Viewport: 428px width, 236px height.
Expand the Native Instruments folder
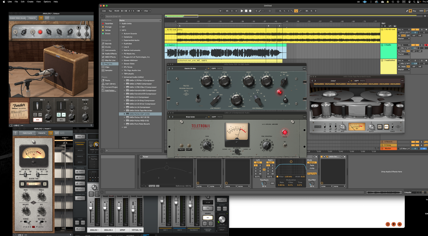pos(122,50)
